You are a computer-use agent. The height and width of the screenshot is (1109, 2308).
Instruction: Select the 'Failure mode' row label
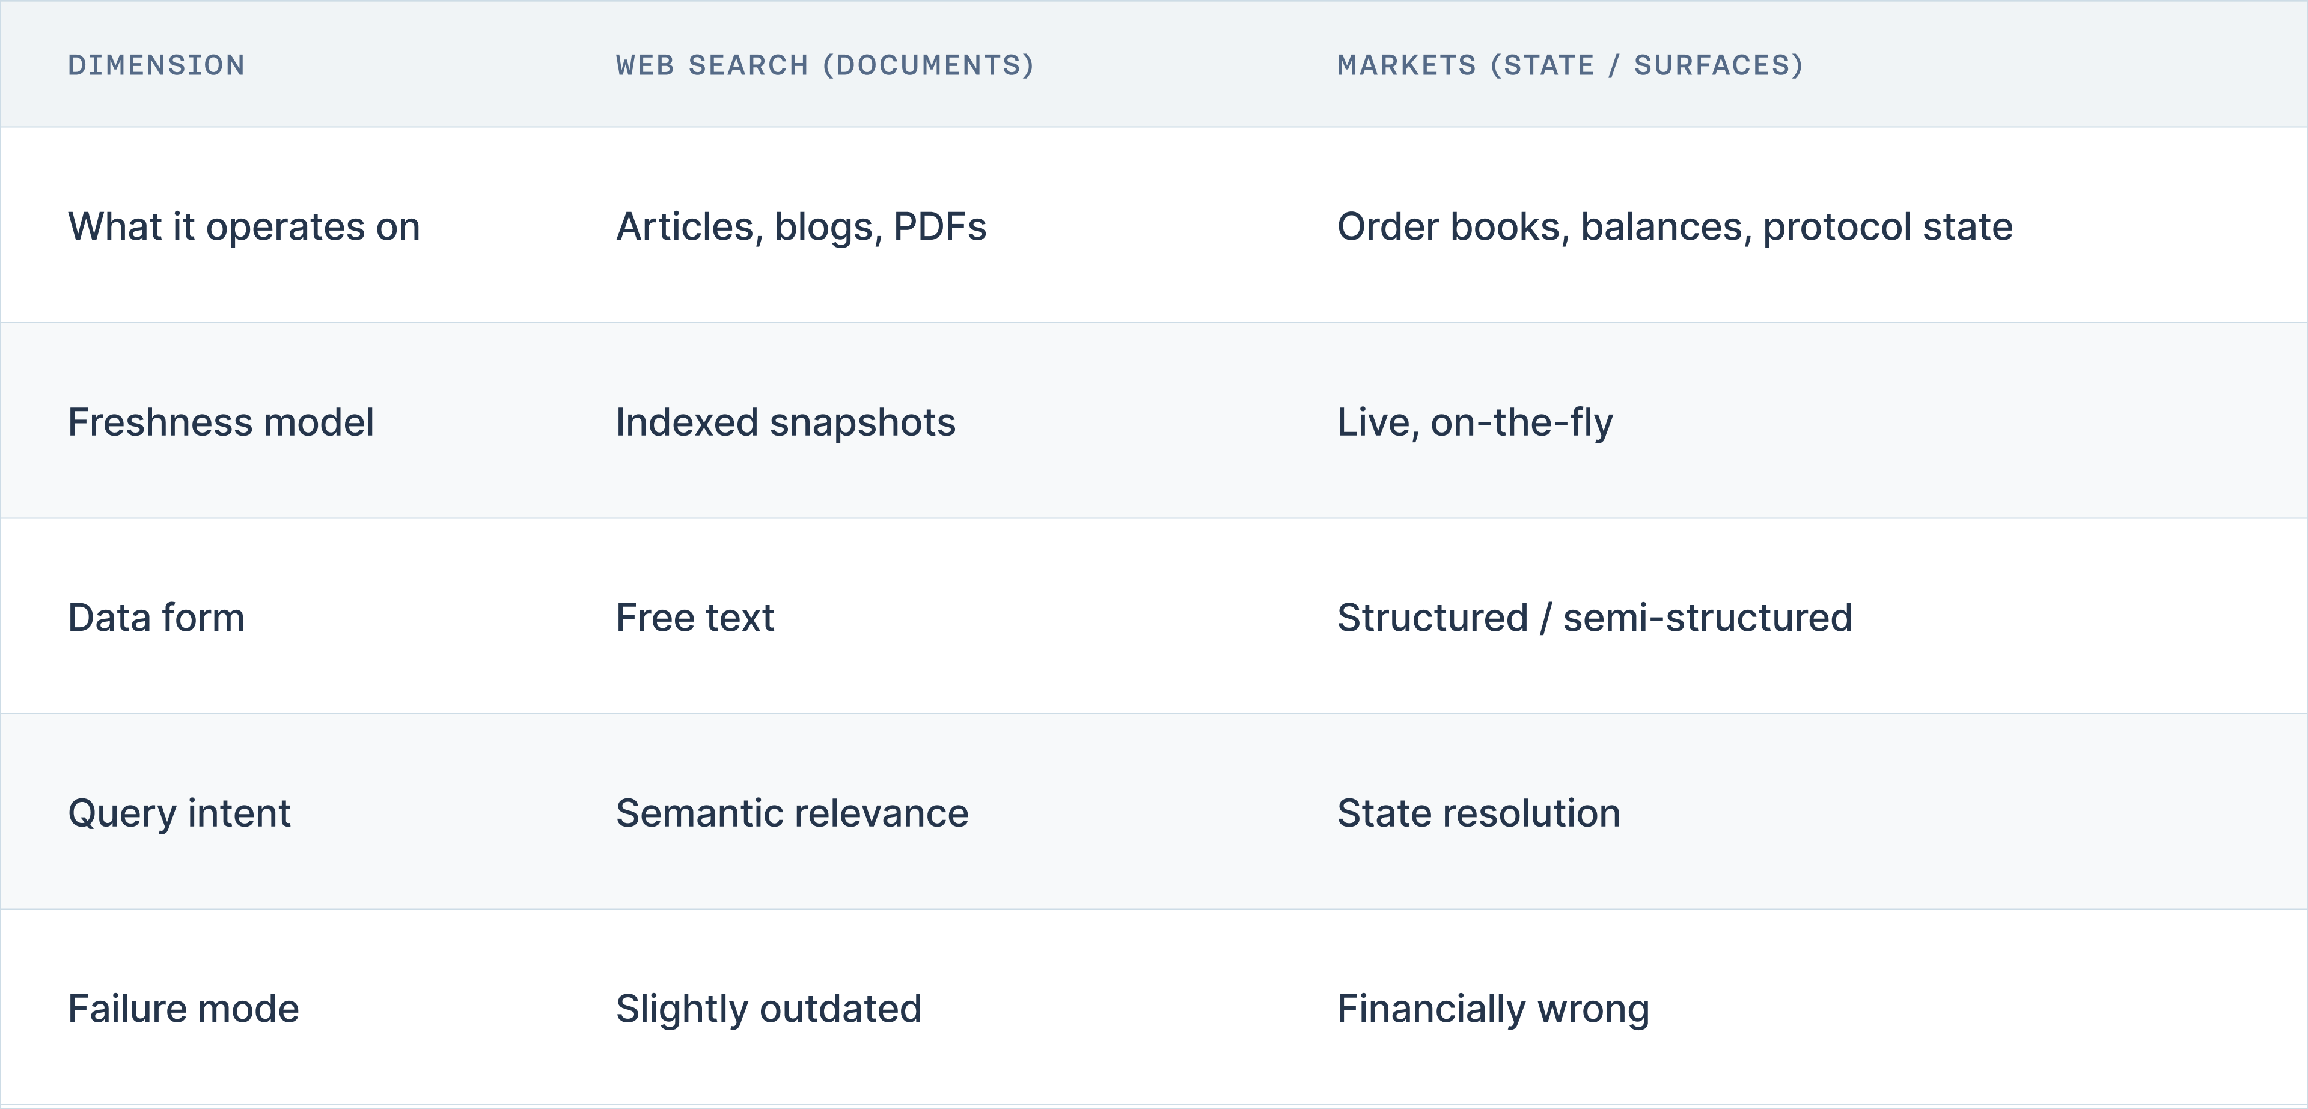(x=183, y=1009)
